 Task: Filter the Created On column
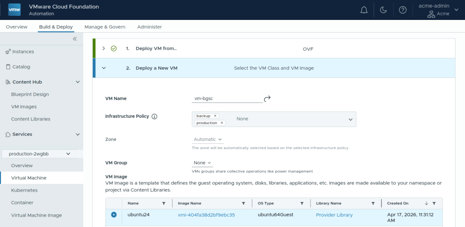coord(434,203)
